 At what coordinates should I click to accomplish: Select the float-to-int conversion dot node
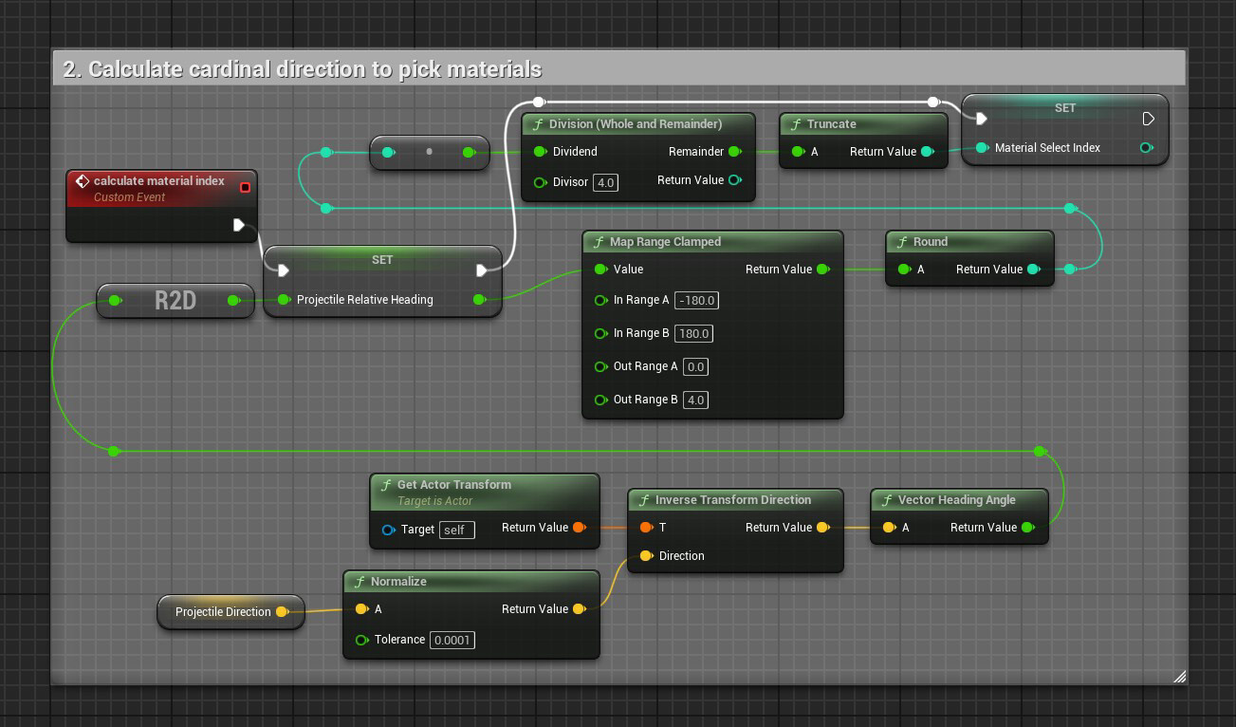pyautogui.click(x=429, y=152)
